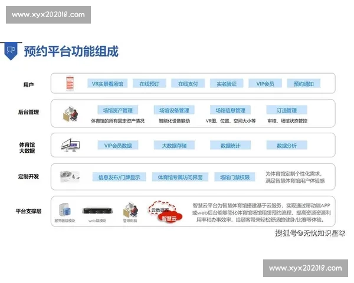Click the caption 体育馆的所有固定资产情况
The width and height of the screenshot is (354, 283).
pyautogui.click(x=117, y=121)
